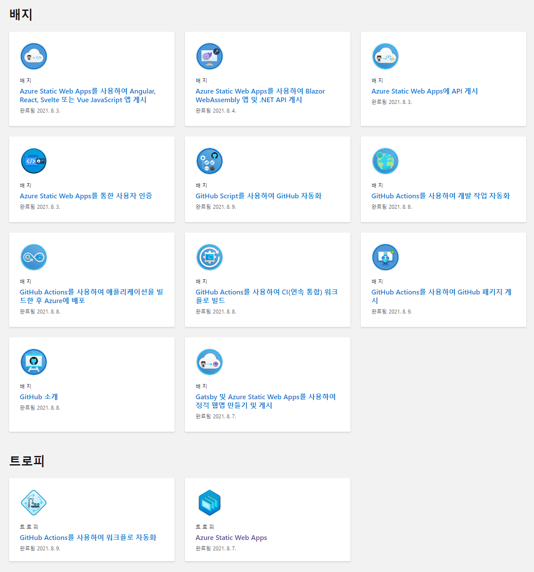Viewport: 534px width, 572px height.
Task: Click 완료됨 2021. 8. 7. date on Gatsby card
Action: coord(216,416)
